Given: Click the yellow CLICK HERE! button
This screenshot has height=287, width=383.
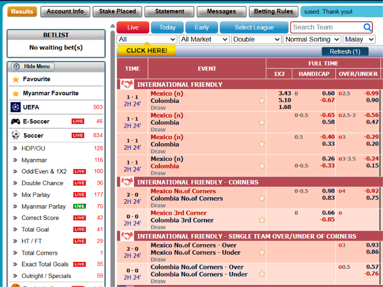Looking at the screenshot, I should pyautogui.click(x=147, y=50).
